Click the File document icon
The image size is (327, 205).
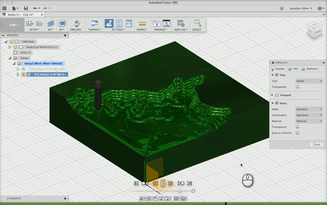14,8
